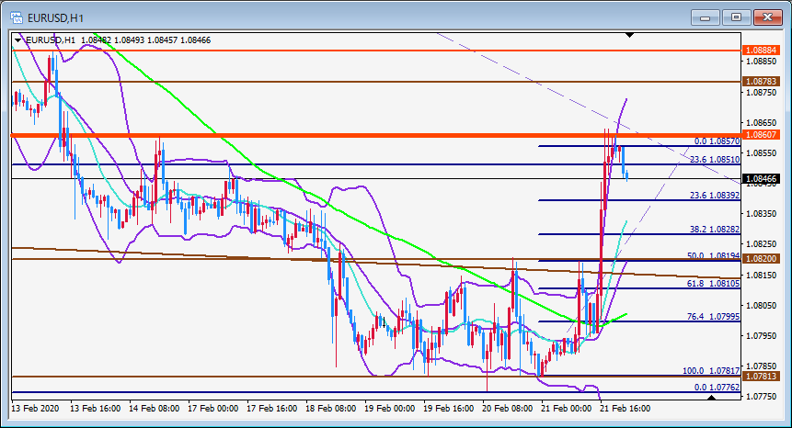Click Fibonacci level 61.8 1.08105 label
This screenshot has height=428, width=792.
click(x=713, y=283)
